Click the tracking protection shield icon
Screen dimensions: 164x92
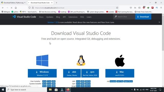tap(29, 8)
